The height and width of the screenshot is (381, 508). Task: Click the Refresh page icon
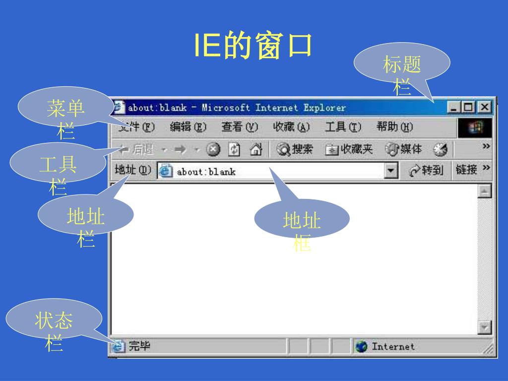pyautogui.click(x=234, y=149)
